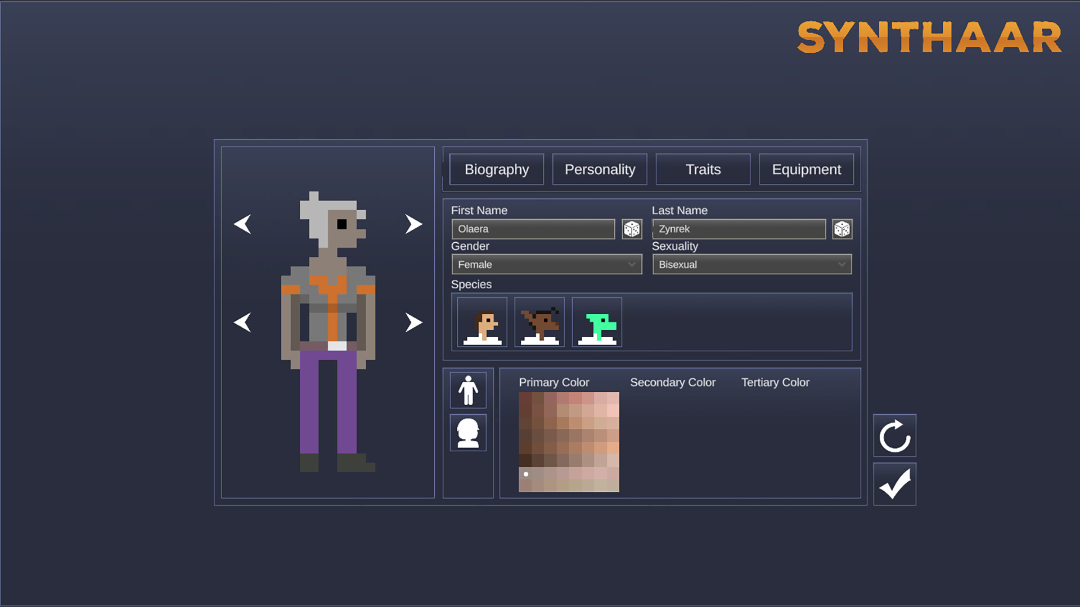Confirm character with the checkmark icon
This screenshot has height=607, width=1080.
(x=894, y=483)
